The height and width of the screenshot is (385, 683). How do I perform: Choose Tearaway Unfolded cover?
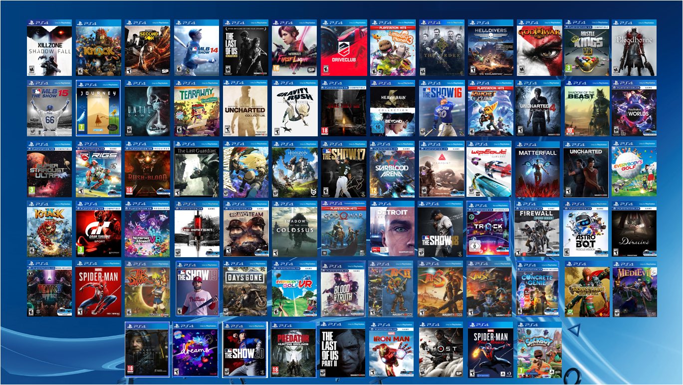coord(196,108)
